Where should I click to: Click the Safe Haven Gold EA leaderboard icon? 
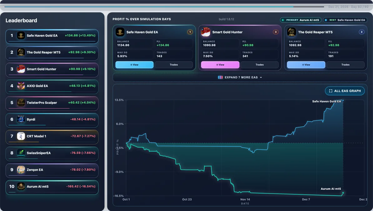click(21, 36)
